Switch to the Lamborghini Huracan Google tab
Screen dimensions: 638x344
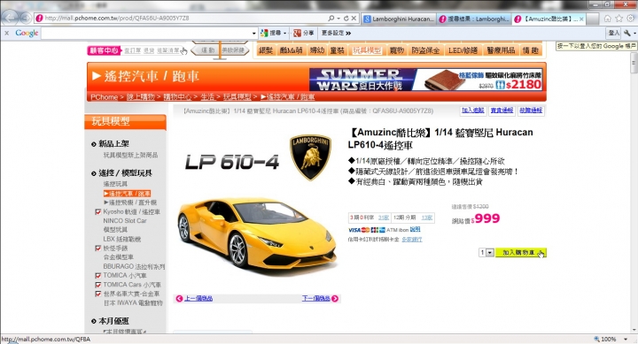tap(399, 19)
